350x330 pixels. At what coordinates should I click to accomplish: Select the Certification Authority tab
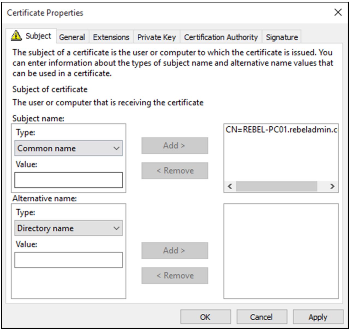click(221, 37)
